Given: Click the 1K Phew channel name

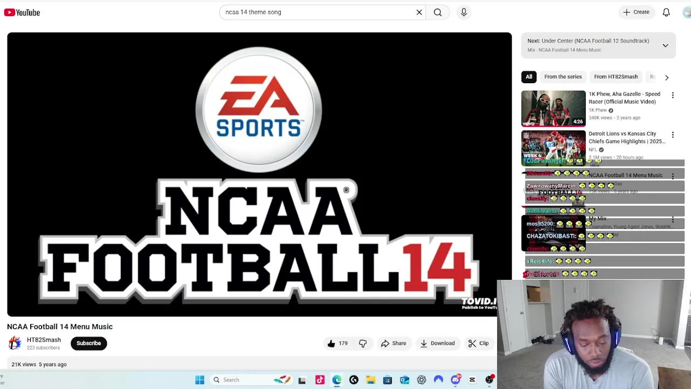Looking at the screenshot, I should tap(598, 110).
